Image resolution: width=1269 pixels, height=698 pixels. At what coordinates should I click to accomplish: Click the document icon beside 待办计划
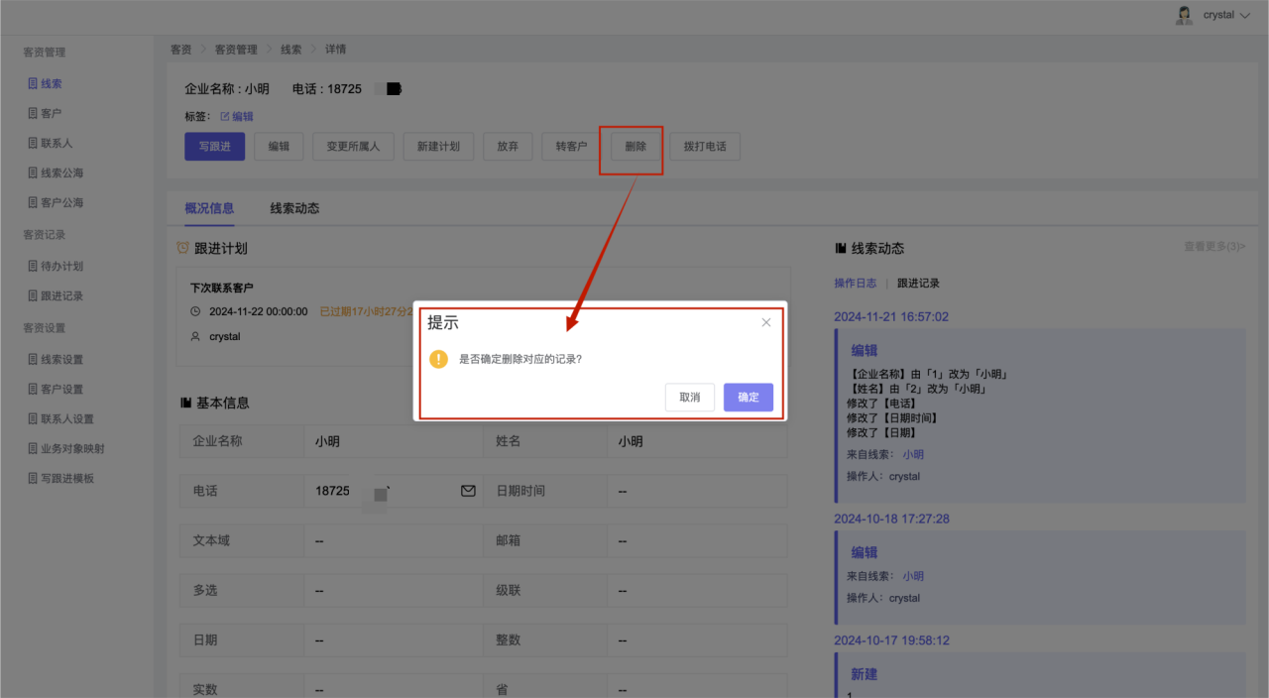pos(33,267)
